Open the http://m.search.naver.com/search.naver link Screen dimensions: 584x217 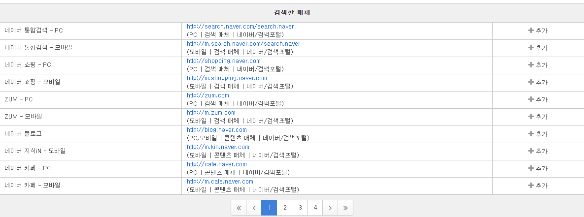coord(243,44)
